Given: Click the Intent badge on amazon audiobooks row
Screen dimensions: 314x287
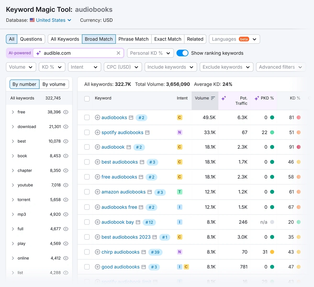Looking at the screenshot, I should tap(180, 192).
